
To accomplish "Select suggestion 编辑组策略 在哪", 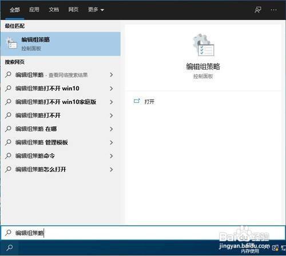I will point(61,129).
